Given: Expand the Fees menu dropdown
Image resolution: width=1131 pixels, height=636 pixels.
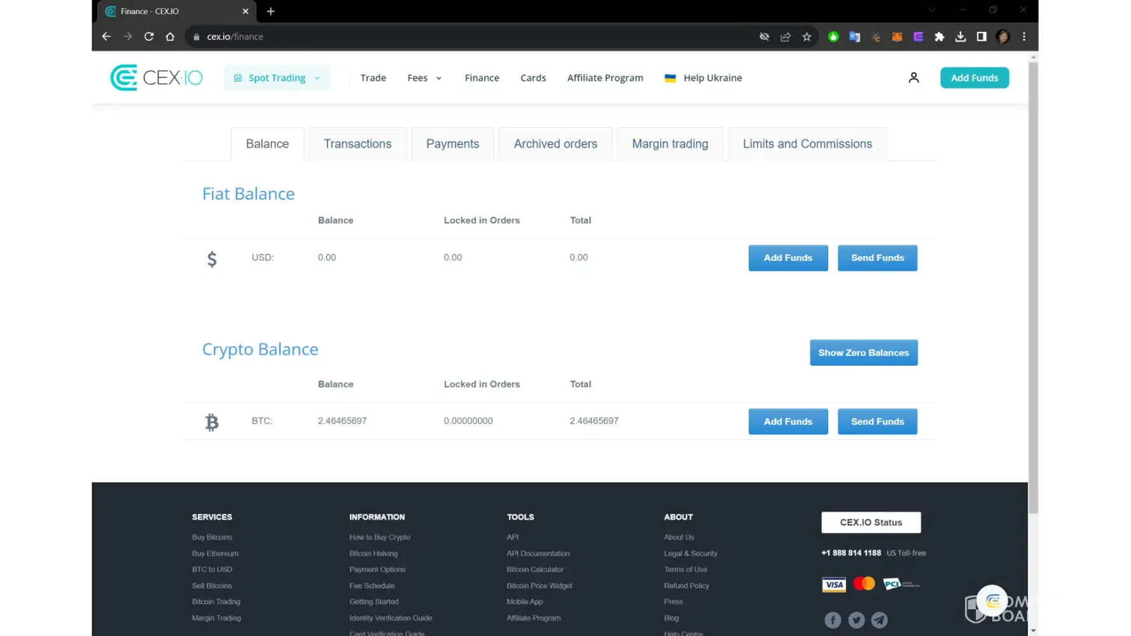Looking at the screenshot, I should click(x=424, y=78).
